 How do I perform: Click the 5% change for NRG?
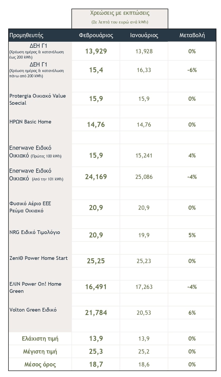(x=192, y=235)
